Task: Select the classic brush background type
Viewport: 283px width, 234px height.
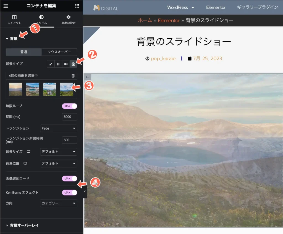Action: click(51, 64)
